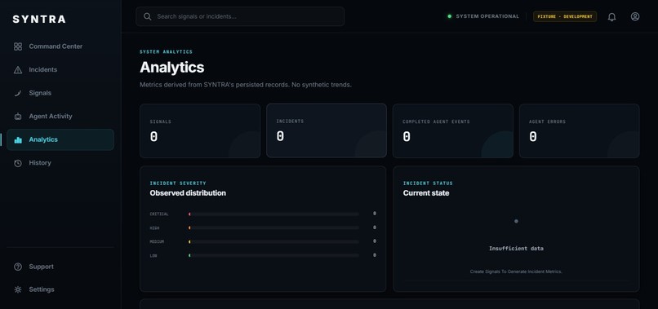Click the HIGH row label

point(154,228)
